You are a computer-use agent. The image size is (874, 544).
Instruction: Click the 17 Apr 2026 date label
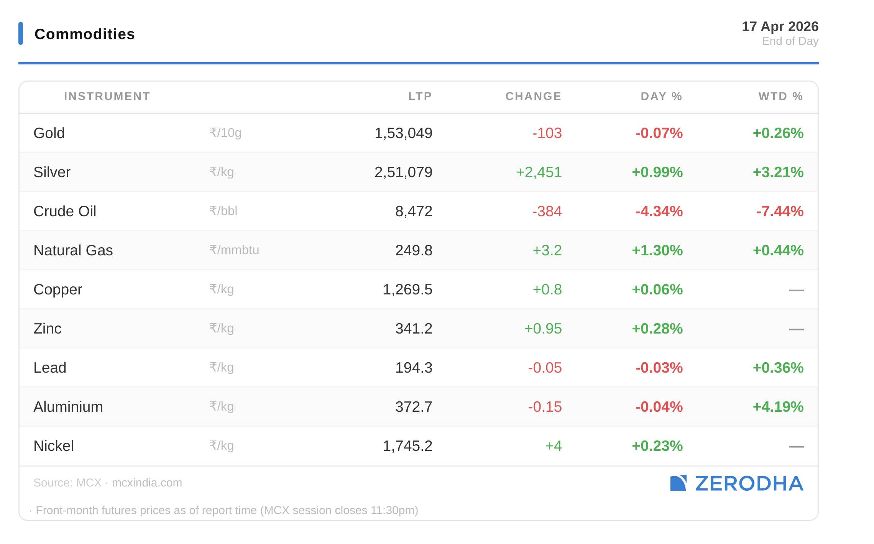point(780,26)
